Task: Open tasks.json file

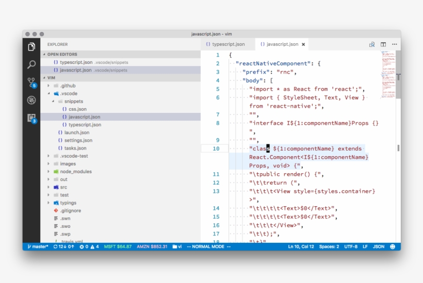Action: pyautogui.click(x=120, y=148)
